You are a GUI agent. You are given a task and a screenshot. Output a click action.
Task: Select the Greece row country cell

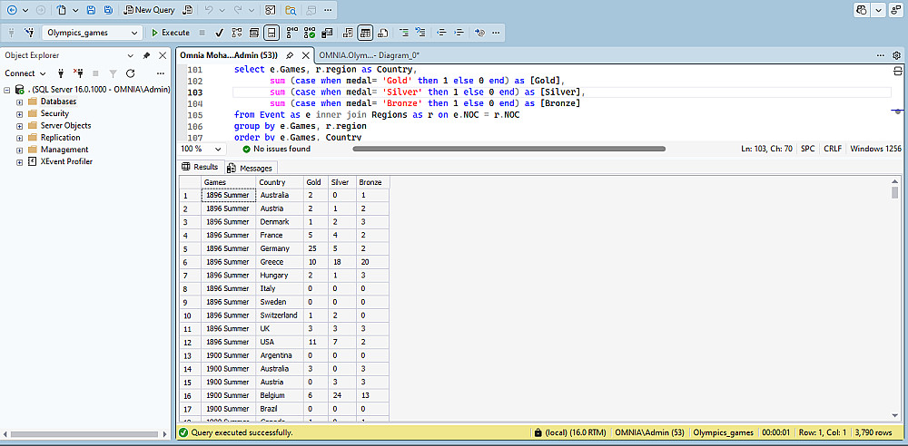278,262
